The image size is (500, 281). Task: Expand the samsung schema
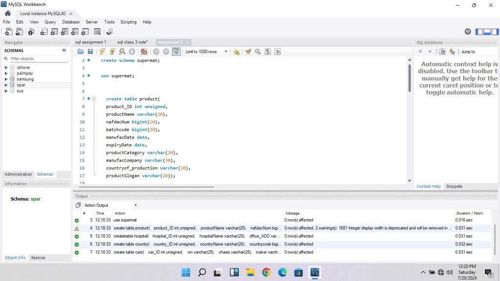[x=6, y=79]
